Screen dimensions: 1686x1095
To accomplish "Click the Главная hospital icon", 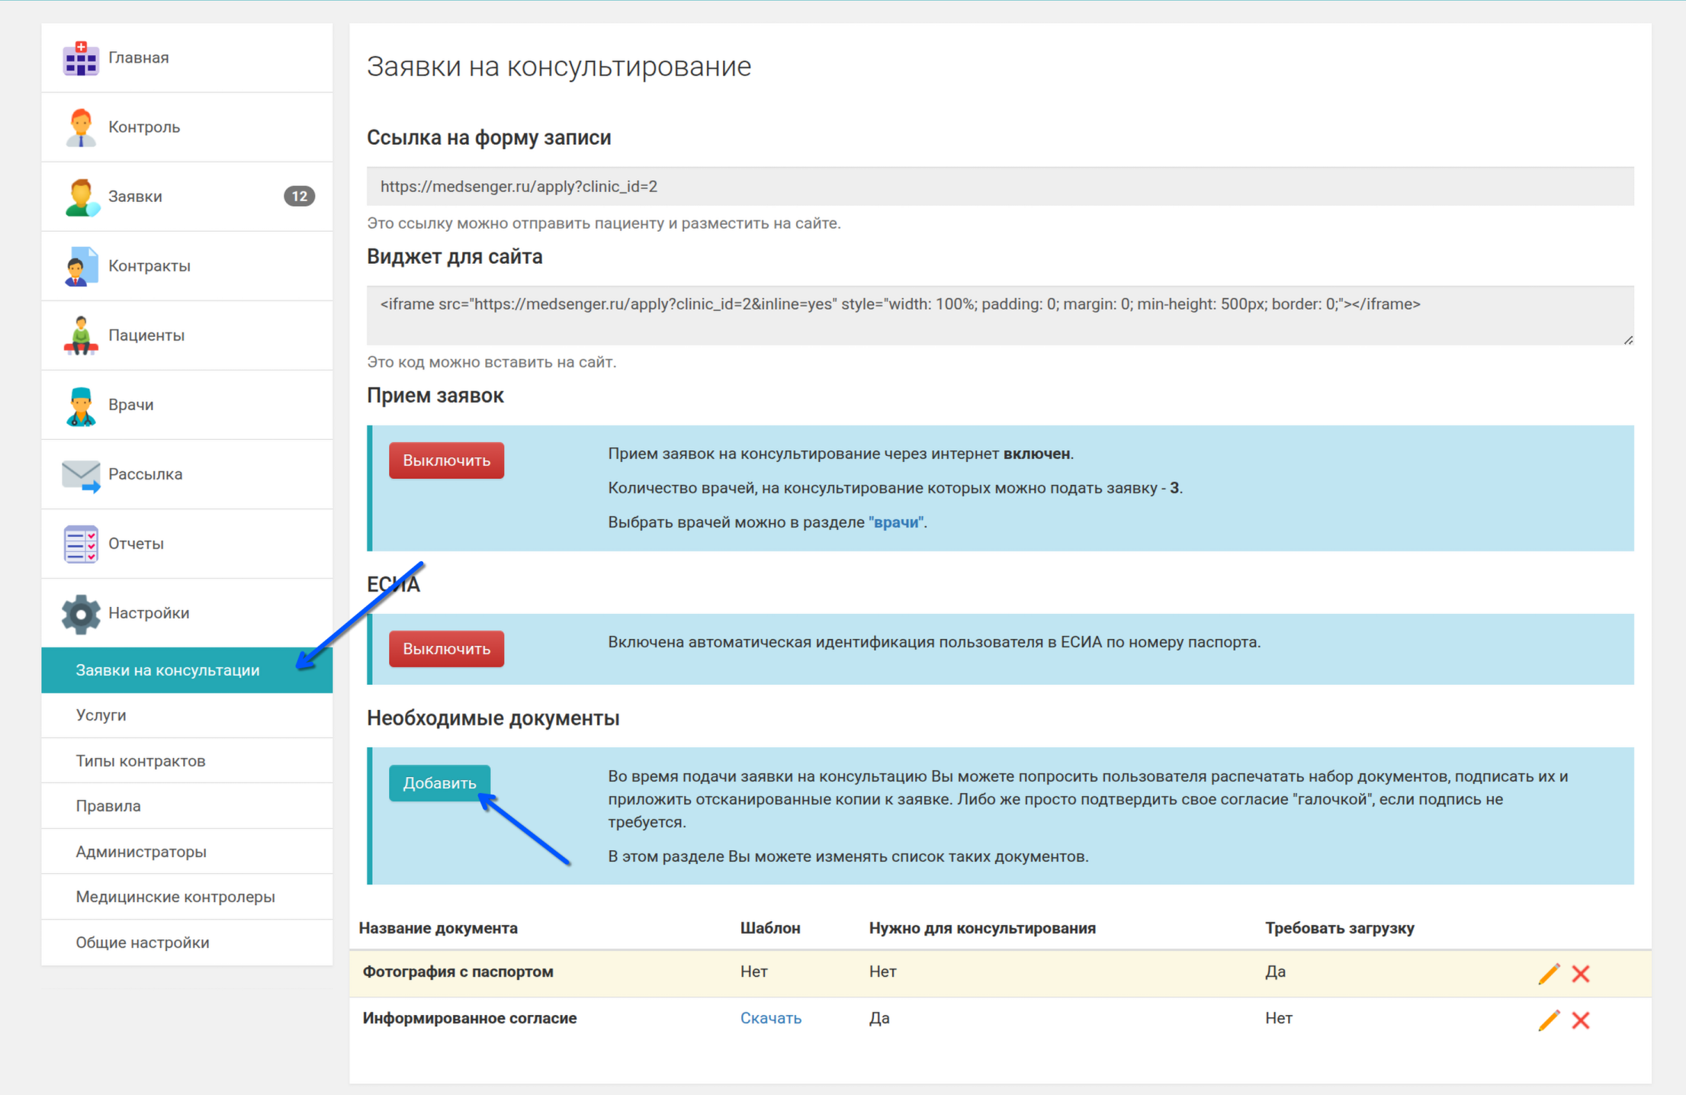I will (80, 58).
